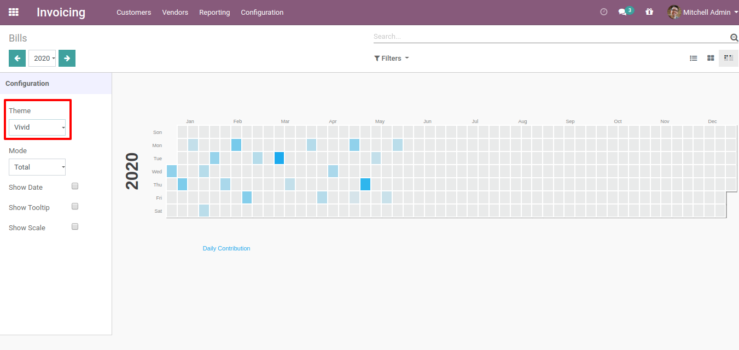Enable the Show Date checkbox
This screenshot has width=739, height=350.
tap(75, 186)
